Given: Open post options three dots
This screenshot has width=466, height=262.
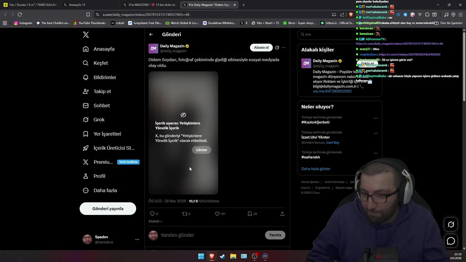Looking at the screenshot, I should pyautogui.click(x=284, y=48).
